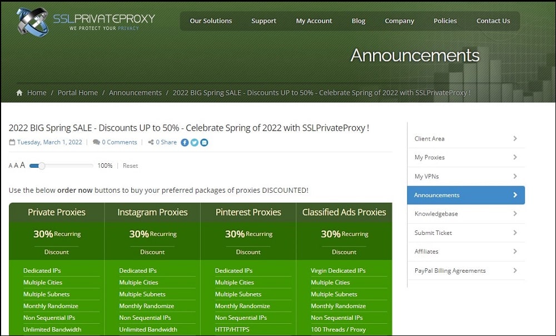
Task: Click Multiple Subnets under Pinterest Proxies
Action: pyautogui.click(x=238, y=294)
